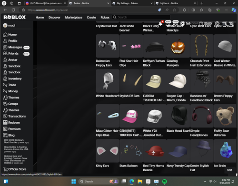Click the Roblox logo
Viewport: 238px width, 186px height.
point(15,17)
